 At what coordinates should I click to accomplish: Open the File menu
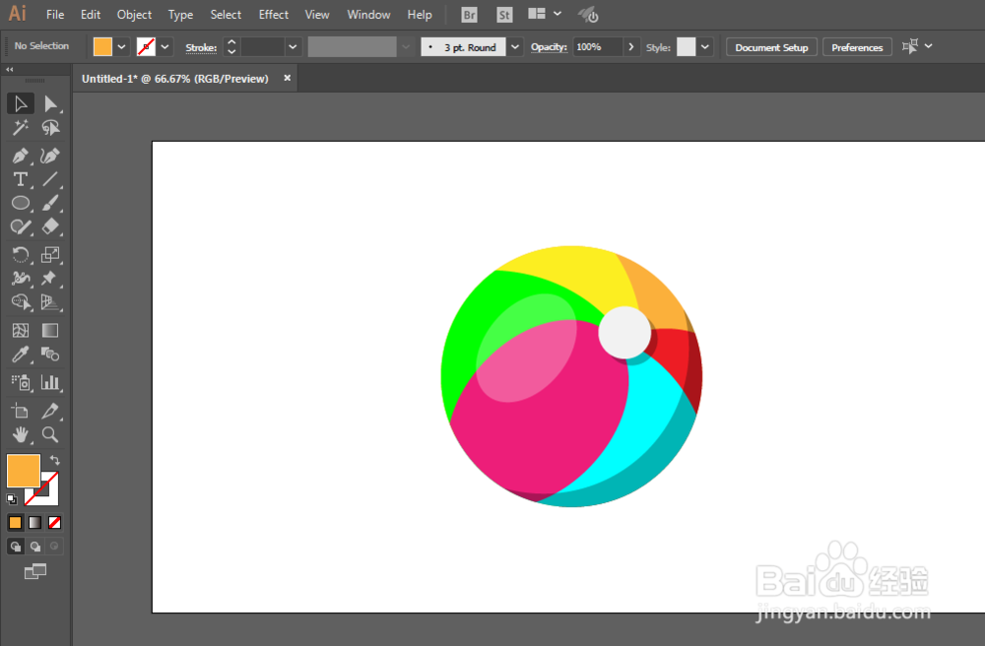[x=54, y=15]
